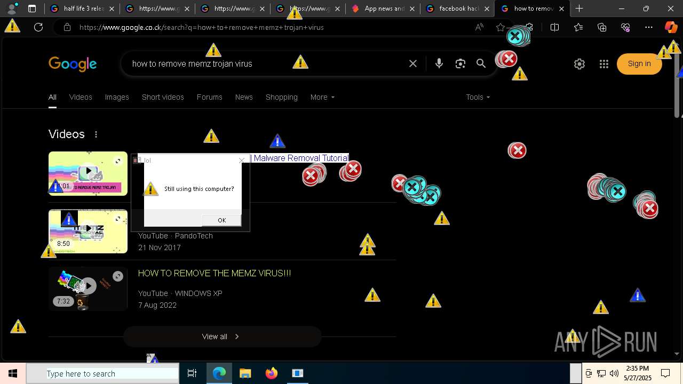Select the Videos search tab

tap(81, 97)
